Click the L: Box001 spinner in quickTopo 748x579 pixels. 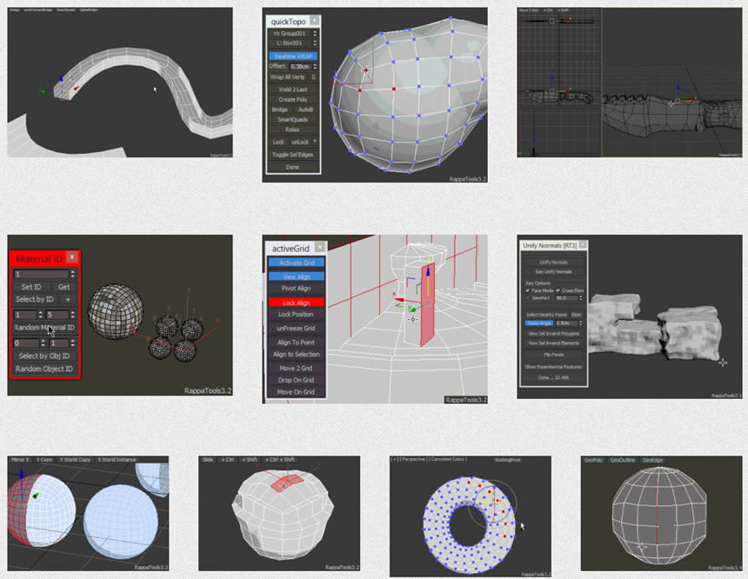[314, 43]
